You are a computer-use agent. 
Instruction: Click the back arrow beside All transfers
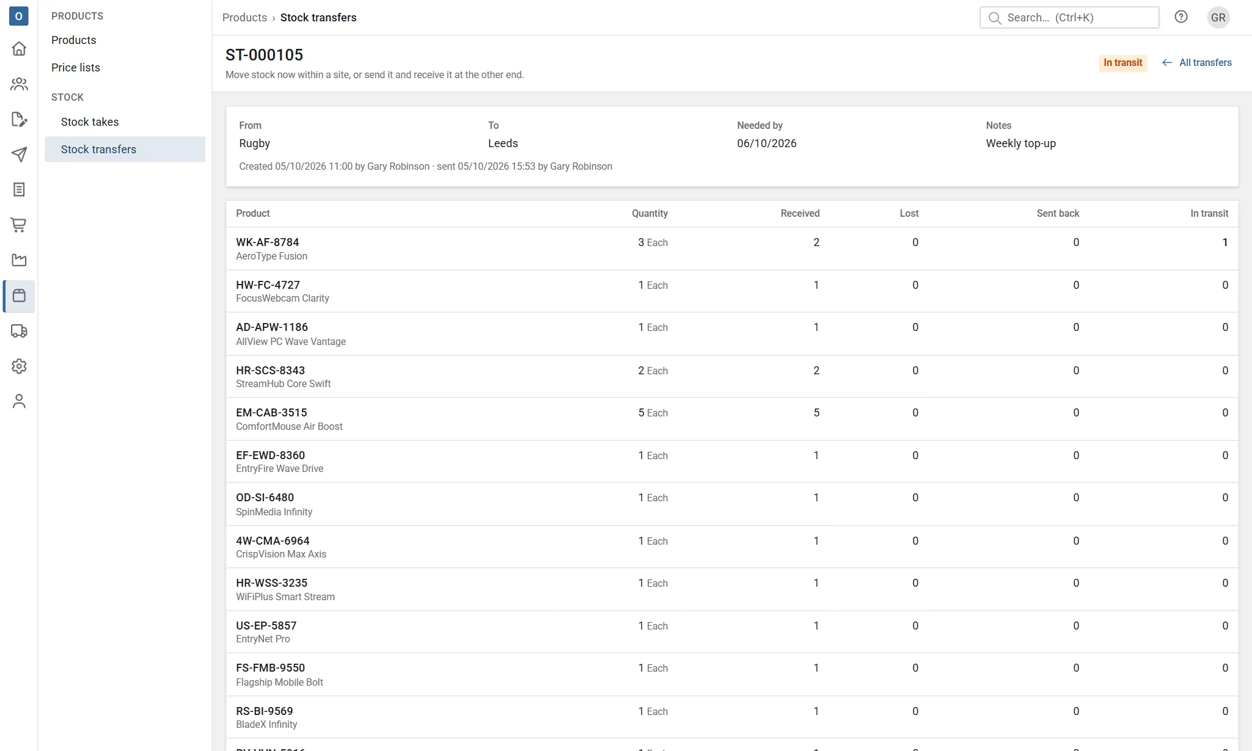(1167, 62)
